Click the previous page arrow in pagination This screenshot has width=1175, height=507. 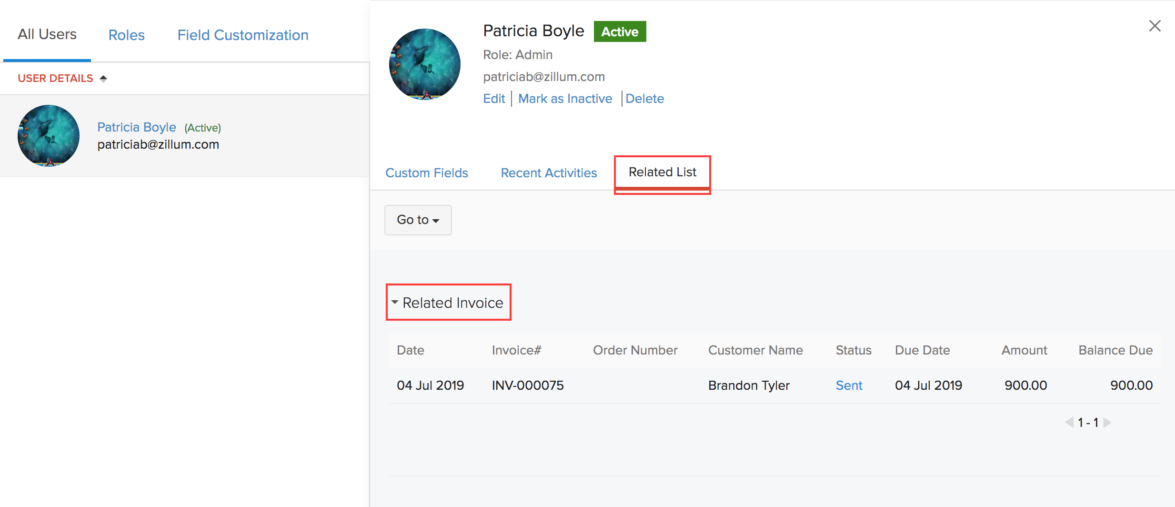pos(1069,422)
